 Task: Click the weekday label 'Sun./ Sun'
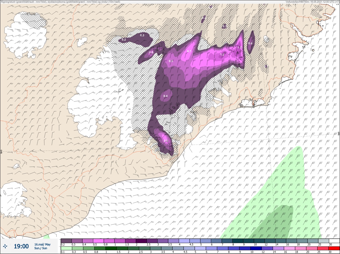click(41, 248)
